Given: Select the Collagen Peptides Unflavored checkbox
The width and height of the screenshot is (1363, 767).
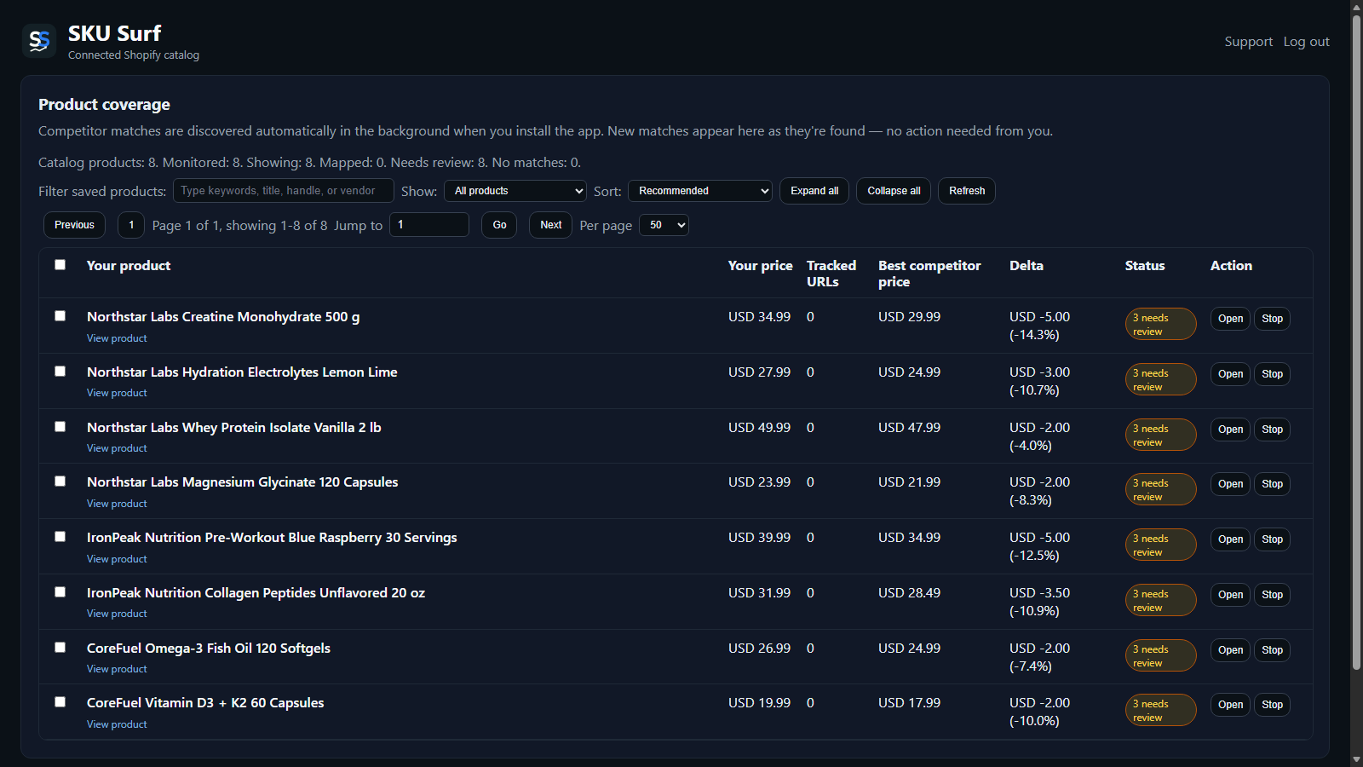Looking at the screenshot, I should click(x=60, y=592).
